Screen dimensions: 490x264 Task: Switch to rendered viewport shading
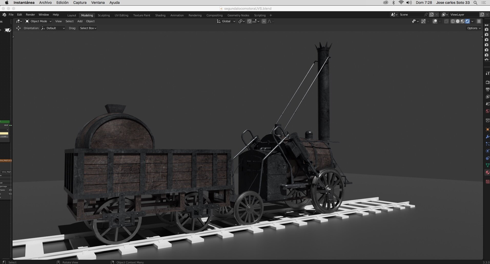467,21
